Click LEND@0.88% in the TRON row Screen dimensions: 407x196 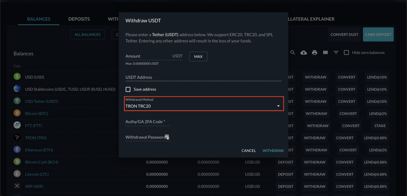coord(375,138)
